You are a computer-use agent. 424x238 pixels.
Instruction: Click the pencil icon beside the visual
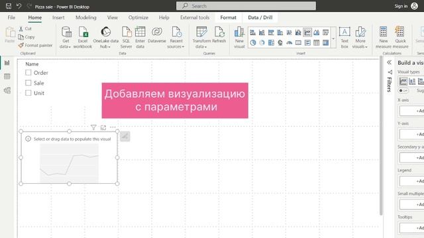click(125, 137)
